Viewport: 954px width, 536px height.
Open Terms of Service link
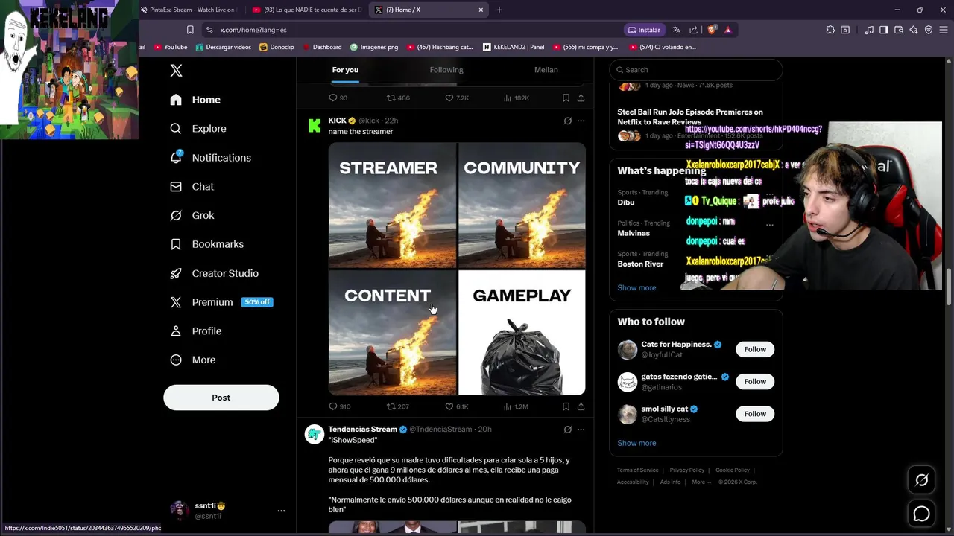click(638, 470)
